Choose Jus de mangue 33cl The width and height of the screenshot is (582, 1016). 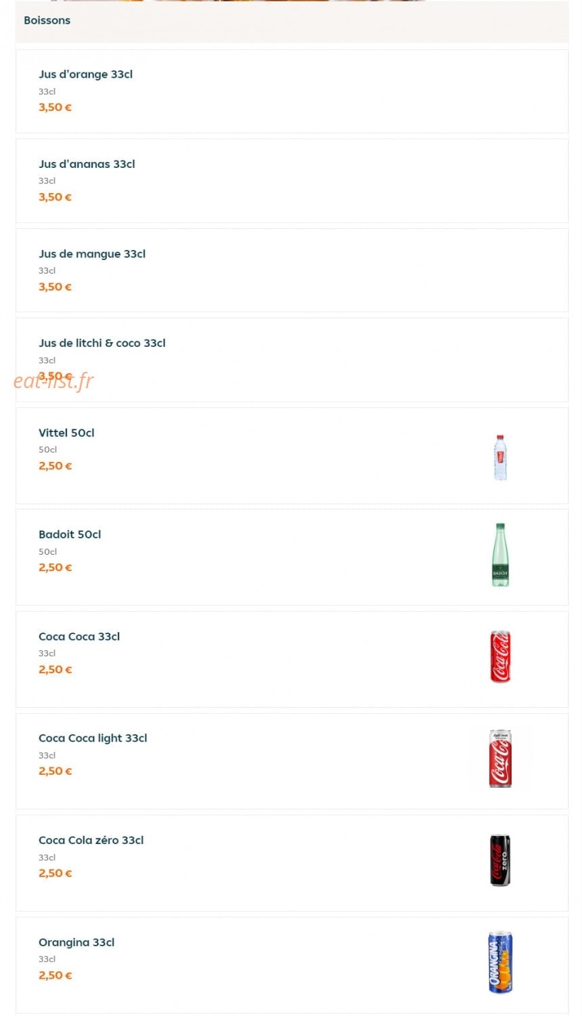(292, 270)
